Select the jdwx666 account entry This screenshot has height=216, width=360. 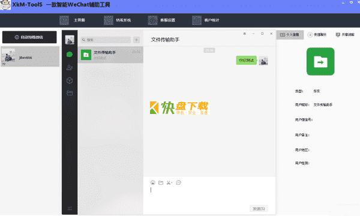(x=30, y=56)
